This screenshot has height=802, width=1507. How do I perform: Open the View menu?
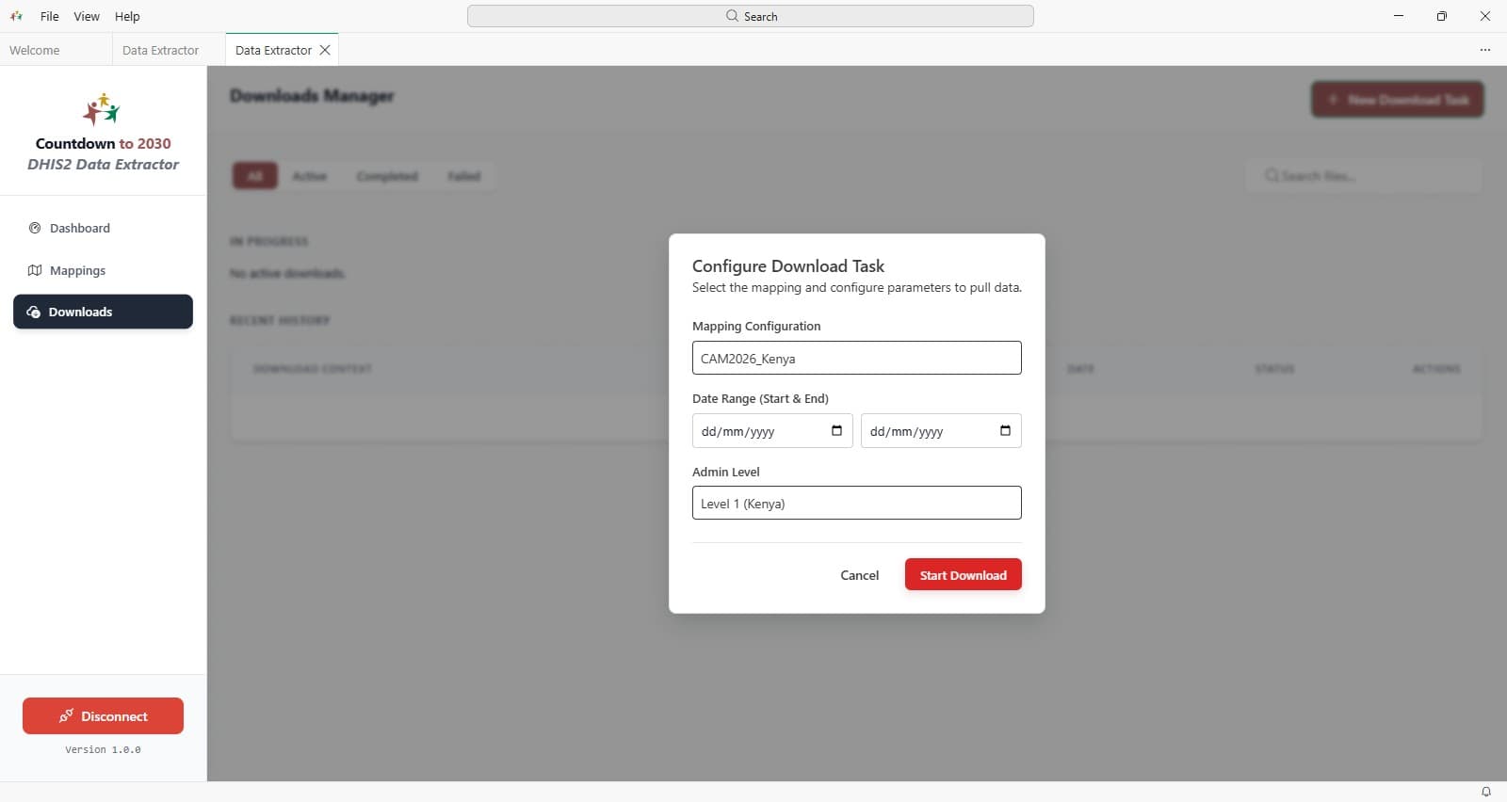point(87,16)
